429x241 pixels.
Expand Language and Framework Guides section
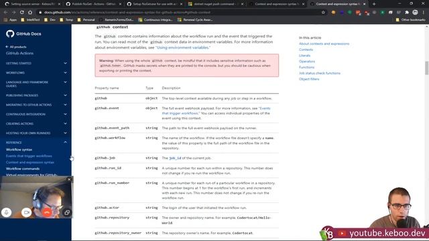[36, 84]
